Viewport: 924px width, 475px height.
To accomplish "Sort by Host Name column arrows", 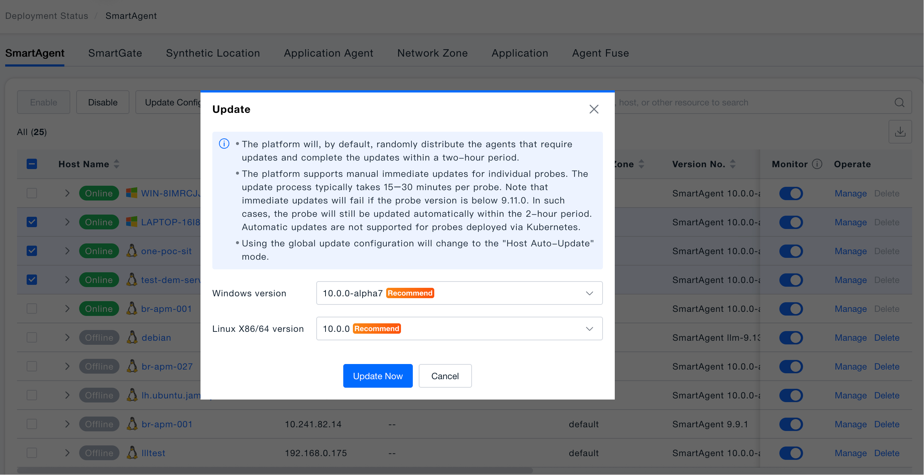I will pyautogui.click(x=117, y=164).
